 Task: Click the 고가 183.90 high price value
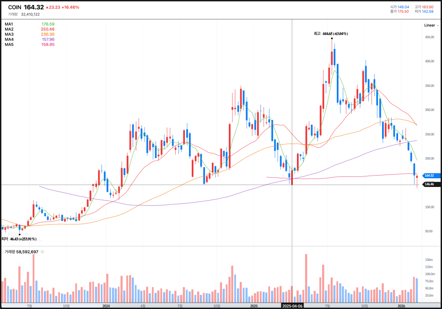(x=427, y=7)
